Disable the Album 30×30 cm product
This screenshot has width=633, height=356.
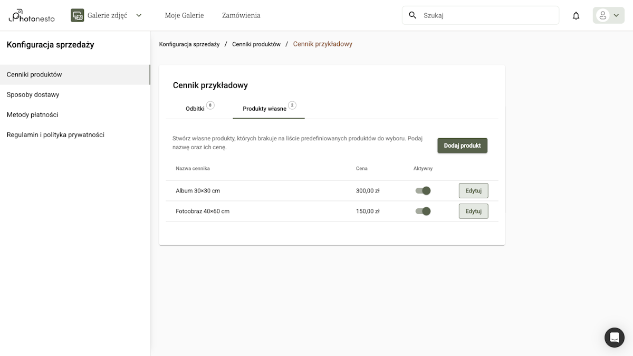(x=423, y=190)
